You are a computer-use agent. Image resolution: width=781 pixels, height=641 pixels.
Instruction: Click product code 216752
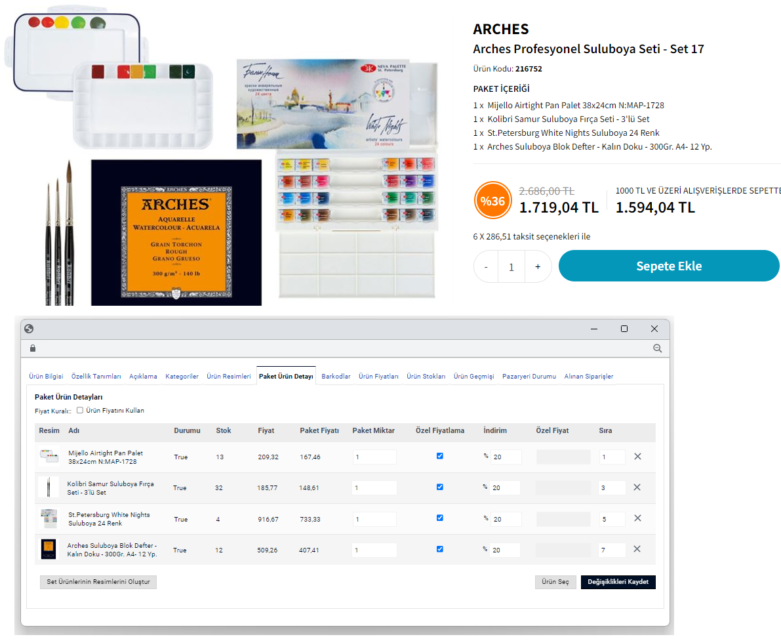pyautogui.click(x=529, y=69)
